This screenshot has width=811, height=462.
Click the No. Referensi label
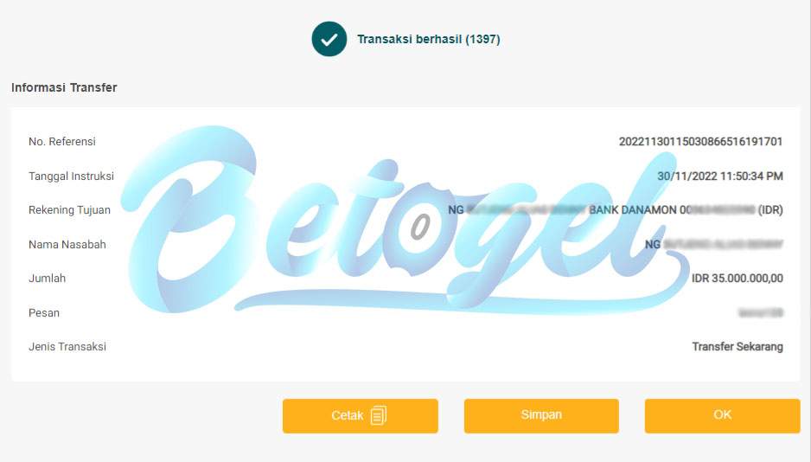62,141
